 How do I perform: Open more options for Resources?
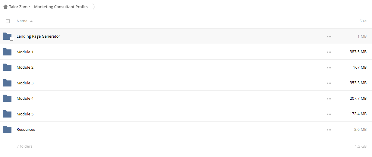329,130
